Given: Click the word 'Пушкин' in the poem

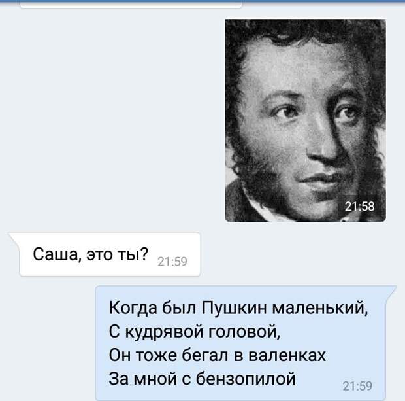Looking at the screenshot, I should (235, 308).
